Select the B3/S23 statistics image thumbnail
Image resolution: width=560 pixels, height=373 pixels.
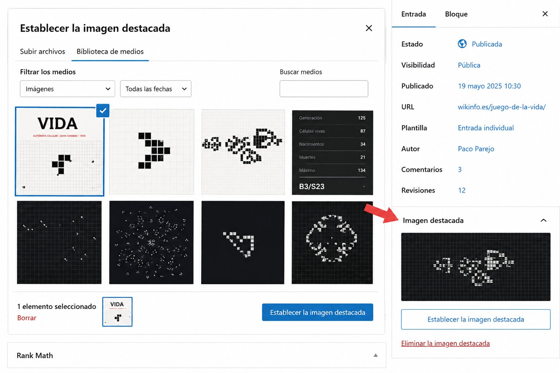click(332, 153)
